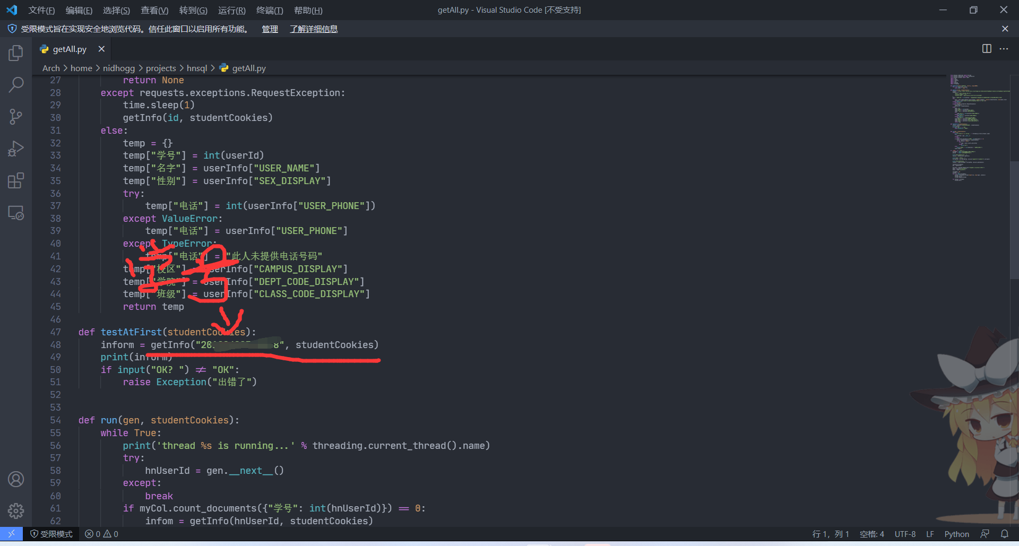Open Source Control view

click(x=16, y=117)
